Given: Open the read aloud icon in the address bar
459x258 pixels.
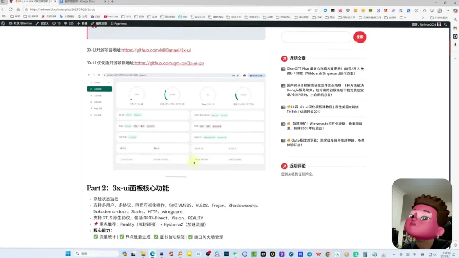Looking at the screenshot, I should [309, 10].
